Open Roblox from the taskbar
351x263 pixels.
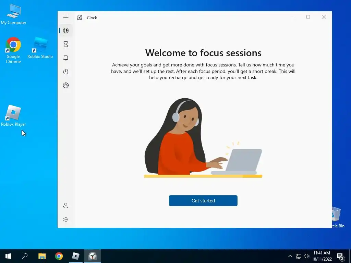click(x=76, y=256)
